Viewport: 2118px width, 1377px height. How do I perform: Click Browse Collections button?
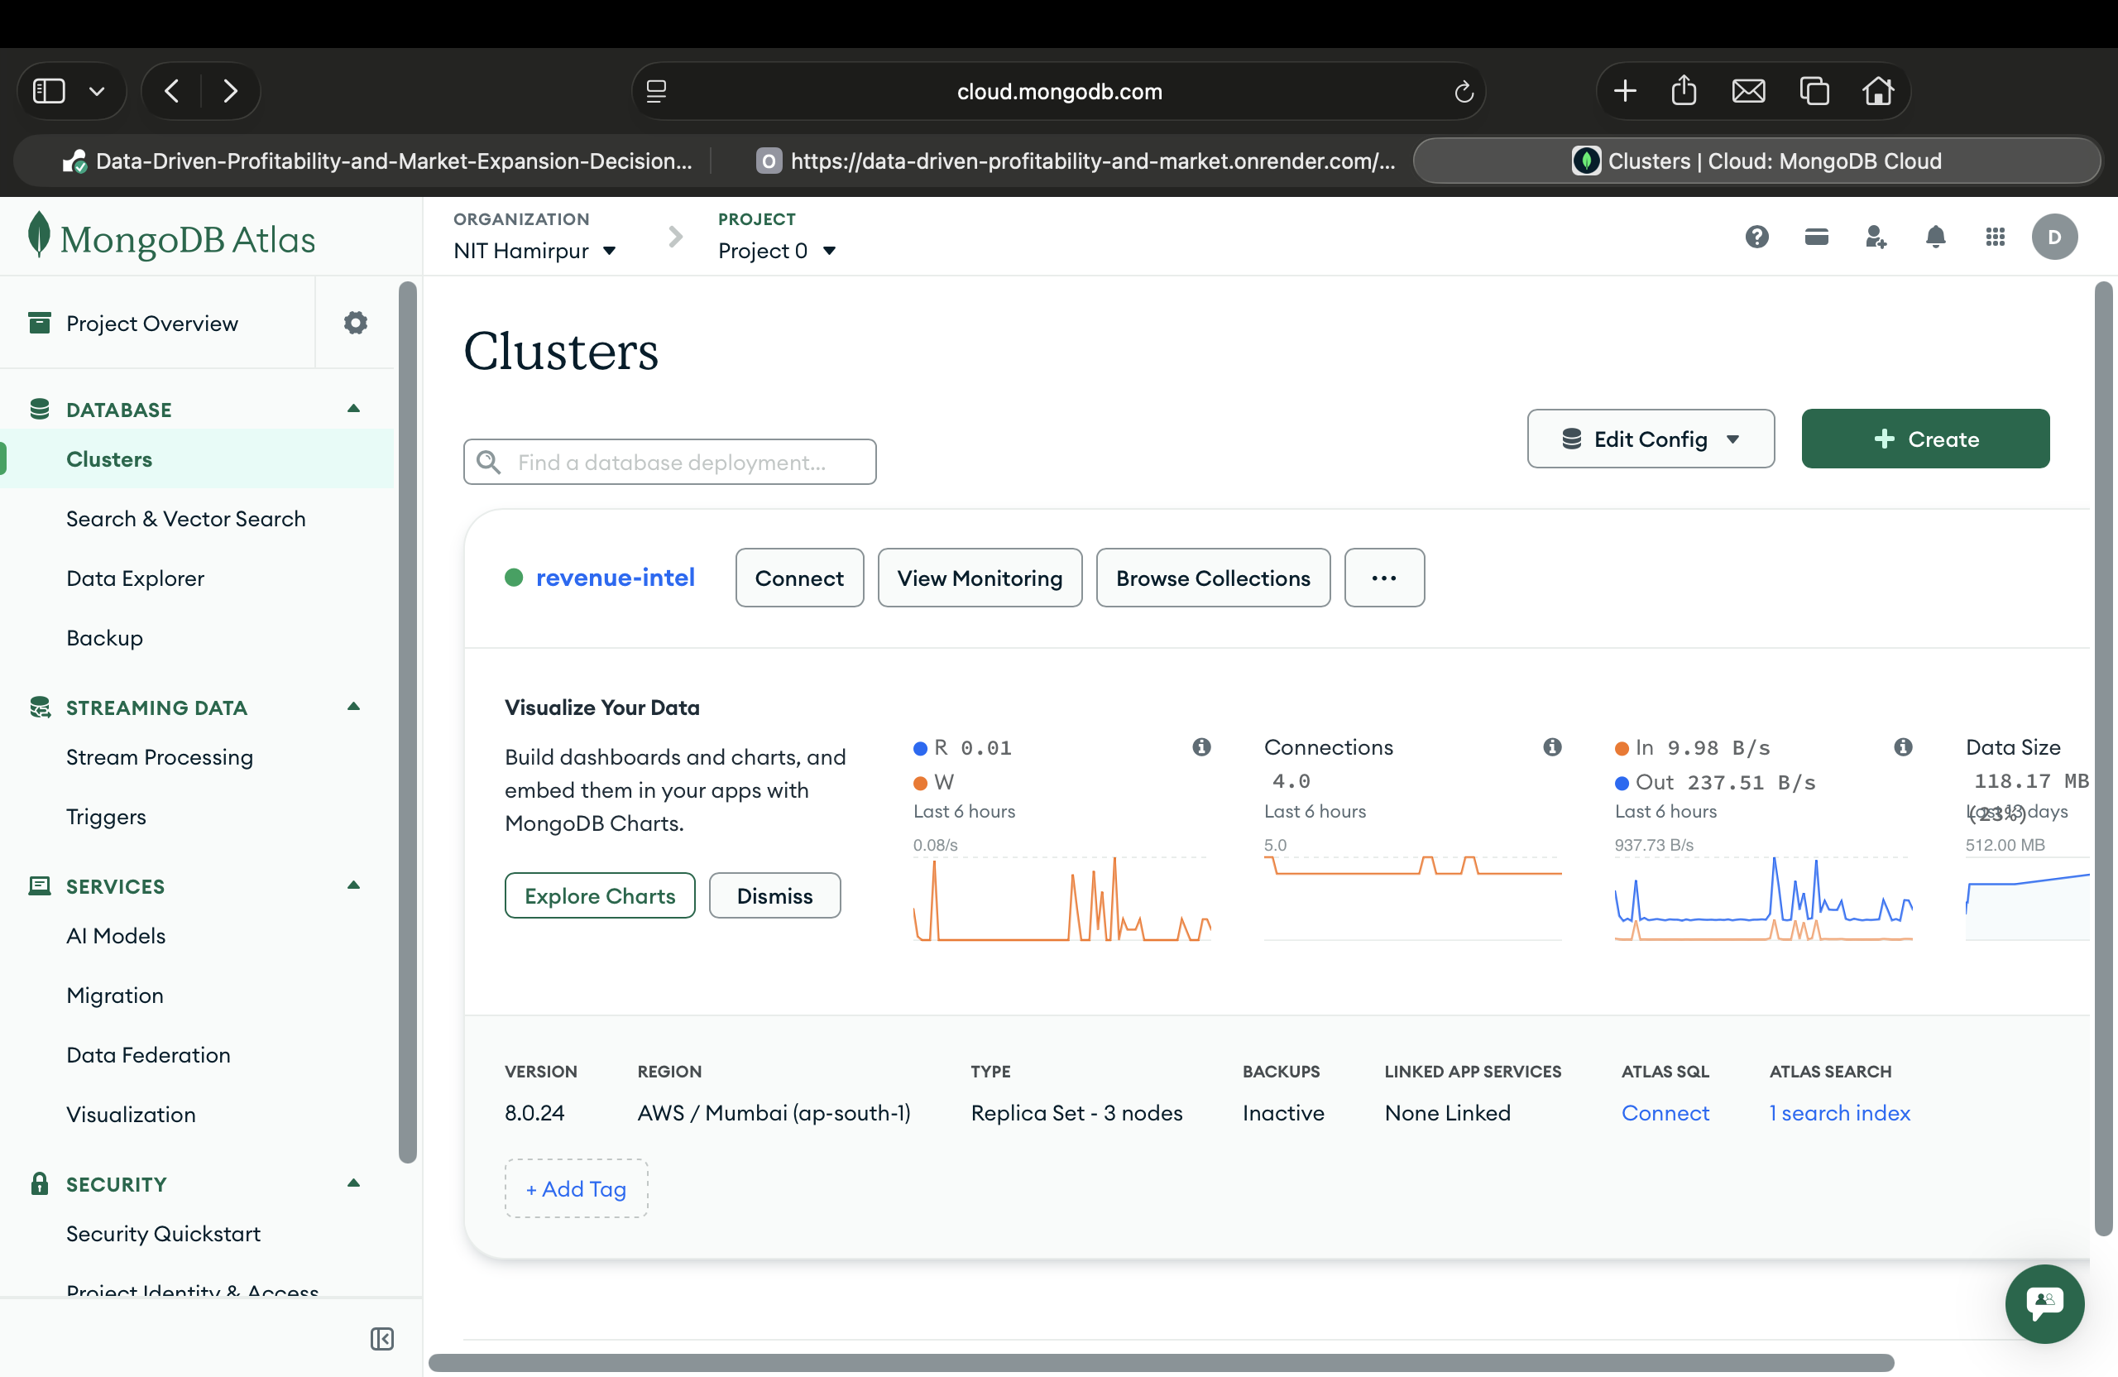click(1213, 578)
